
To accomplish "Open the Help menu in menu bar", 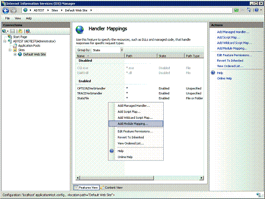I will [x=29, y=18].
